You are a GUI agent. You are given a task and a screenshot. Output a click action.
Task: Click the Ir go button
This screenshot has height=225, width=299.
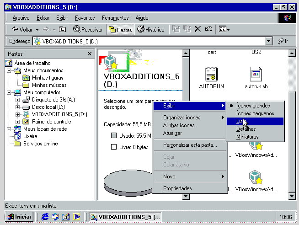click(x=283, y=41)
